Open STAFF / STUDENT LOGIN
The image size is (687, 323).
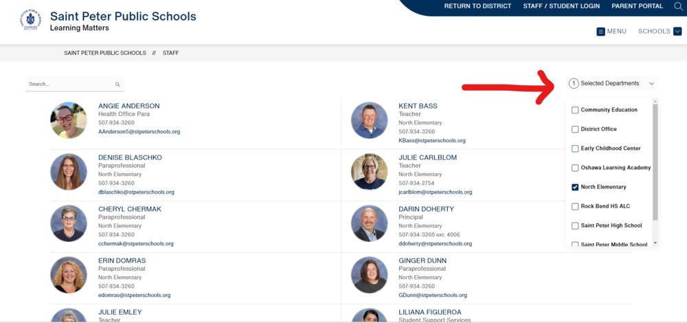tap(561, 6)
